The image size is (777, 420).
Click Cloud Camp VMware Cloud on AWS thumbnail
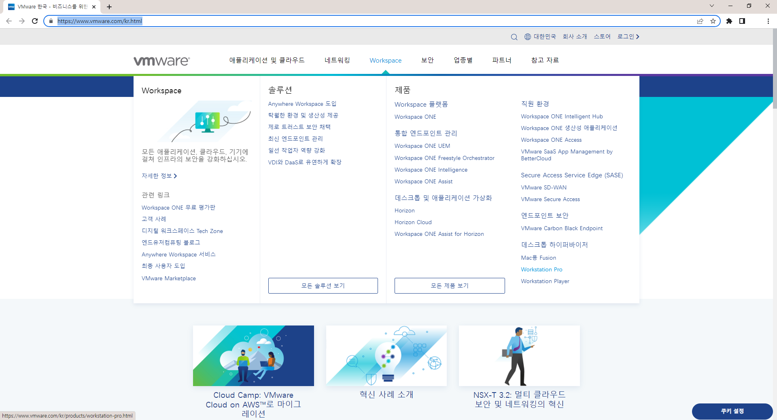(253, 356)
